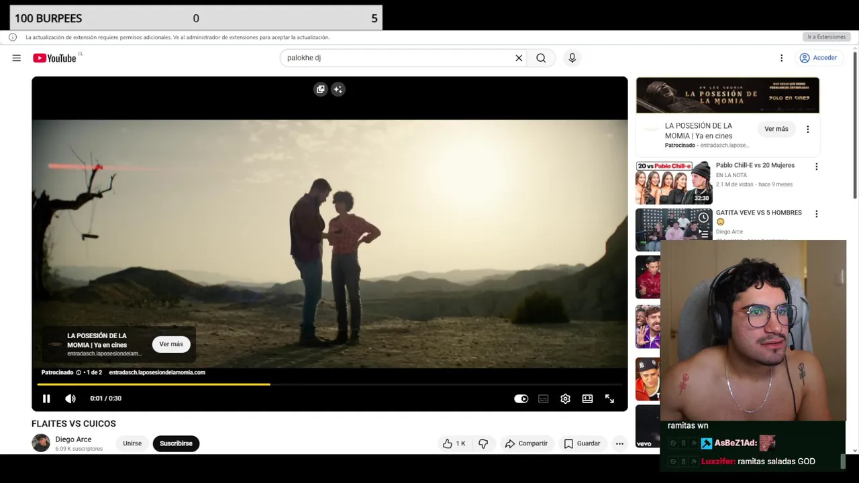
Task: Click the Suscribirse button
Action: click(176, 443)
